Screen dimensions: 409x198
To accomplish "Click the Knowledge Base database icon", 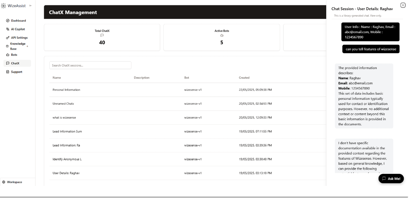I will coord(8,46).
